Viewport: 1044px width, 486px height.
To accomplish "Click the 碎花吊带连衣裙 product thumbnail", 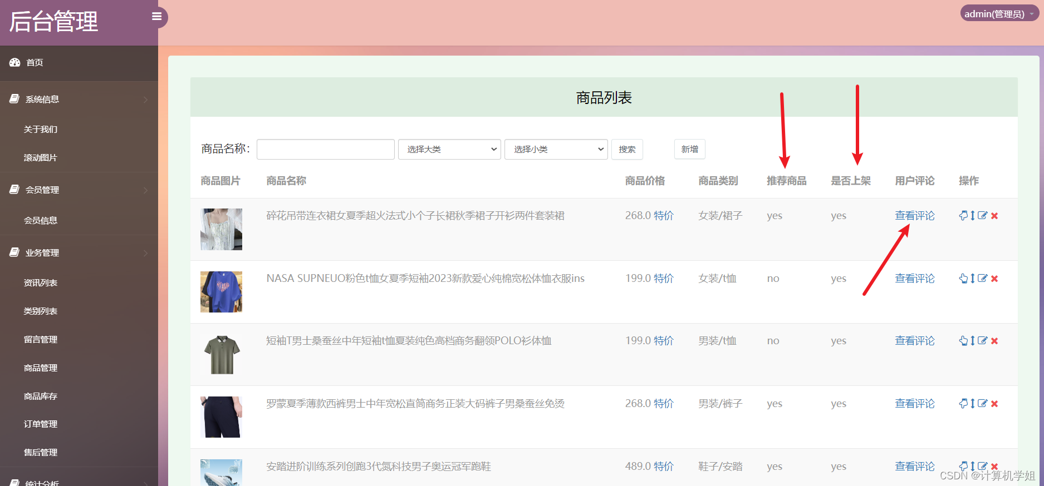I will pyautogui.click(x=221, y=229).
